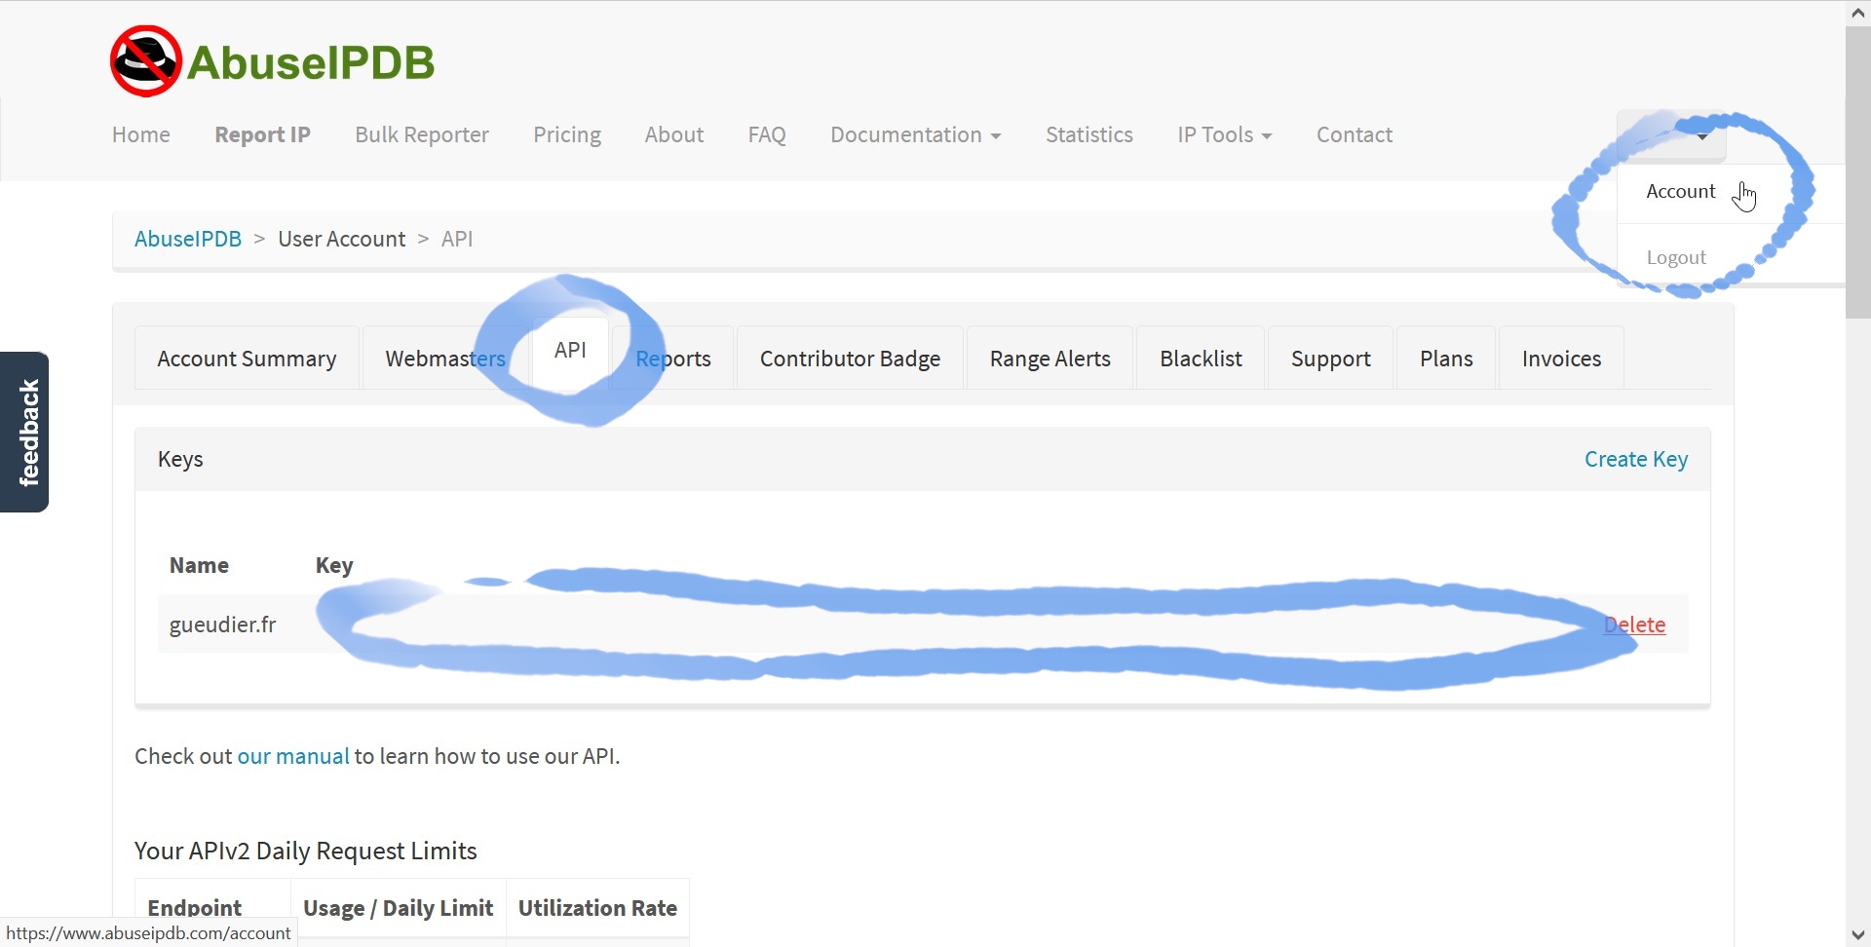Click the gueudier.fr key name
The height and width of the screenshot is (947, 1871).
point(222,625)
